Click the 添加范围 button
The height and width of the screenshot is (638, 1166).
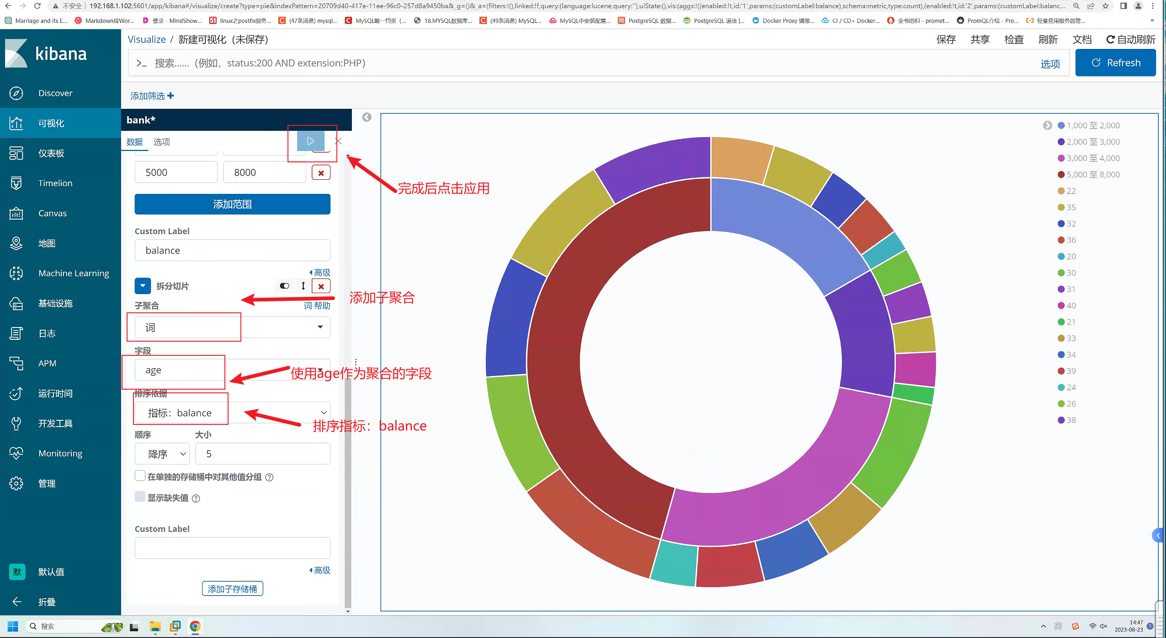pos(232,204)
